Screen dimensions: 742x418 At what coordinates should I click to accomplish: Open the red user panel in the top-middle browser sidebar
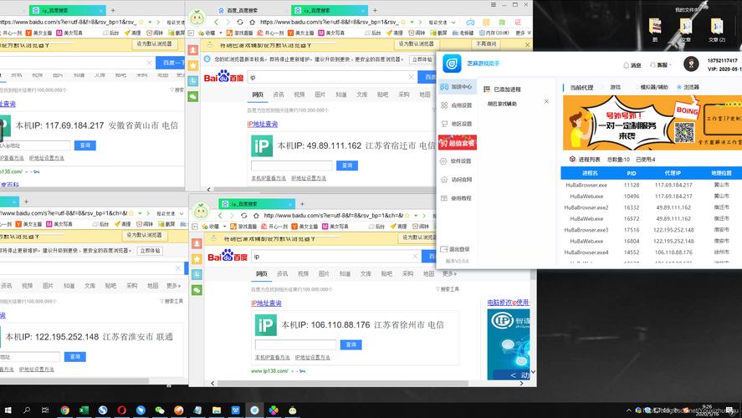193,49
